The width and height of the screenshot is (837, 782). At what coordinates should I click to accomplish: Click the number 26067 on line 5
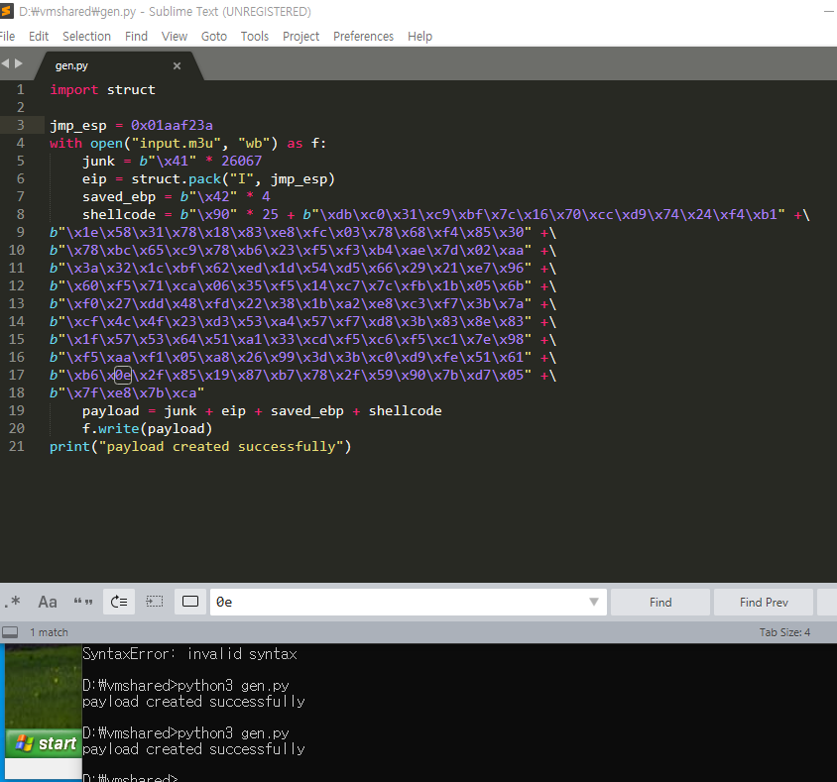click(242, 162)
